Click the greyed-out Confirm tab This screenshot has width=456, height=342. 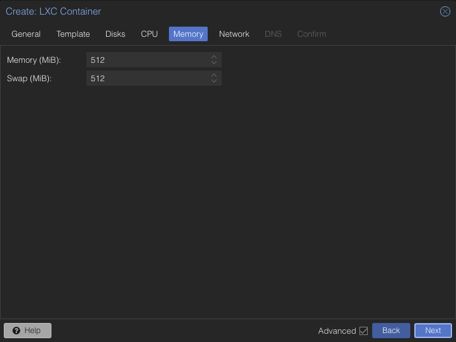point(311,34)
